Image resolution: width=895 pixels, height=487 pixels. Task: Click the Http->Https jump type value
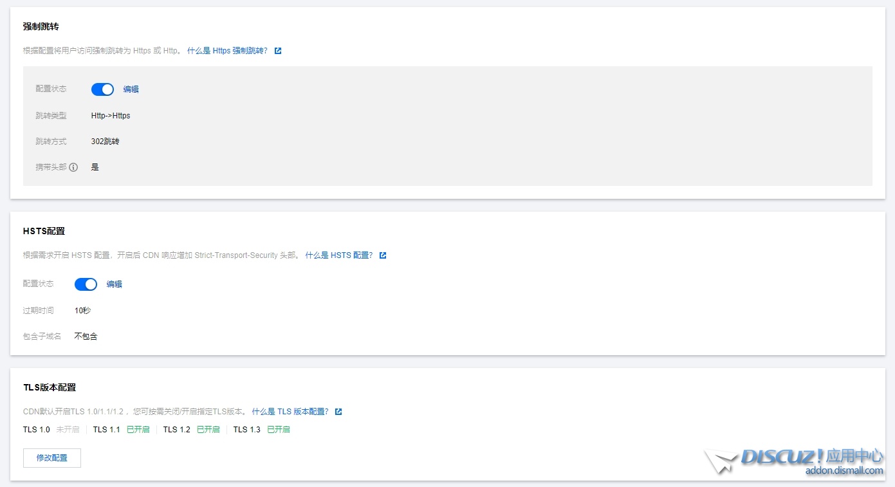(111, 116)
